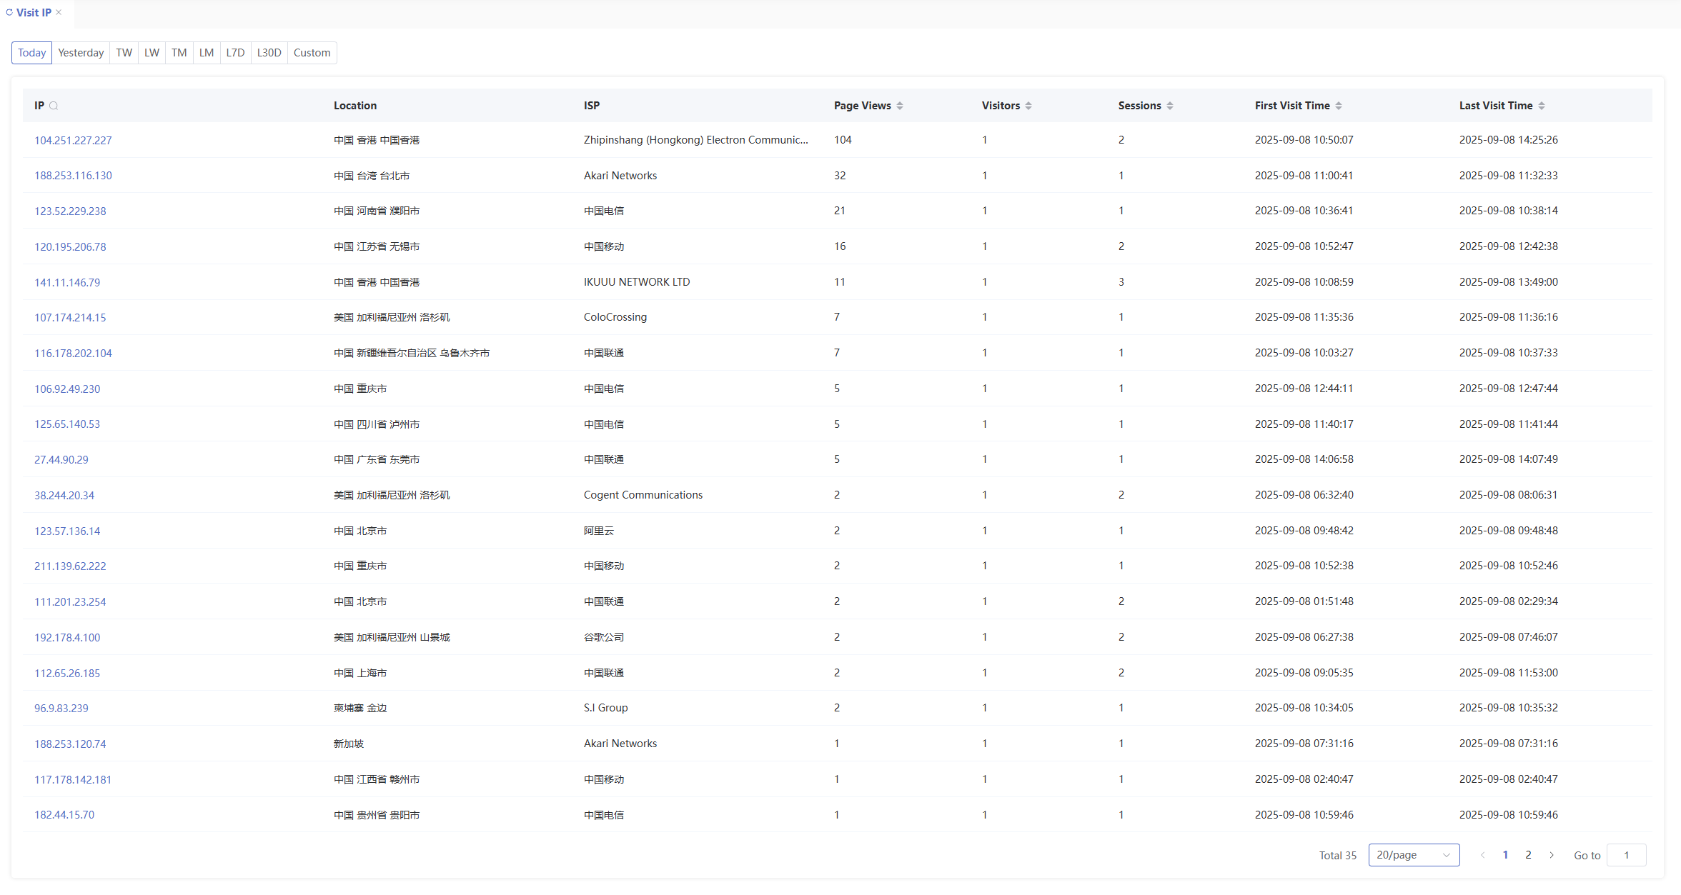Close the Visit IP tab

point(59,13)
